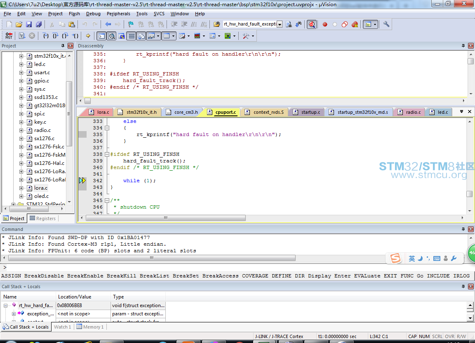
Task: Switch to the stm32f10x_it.h tab
Action: click(138, 112)
